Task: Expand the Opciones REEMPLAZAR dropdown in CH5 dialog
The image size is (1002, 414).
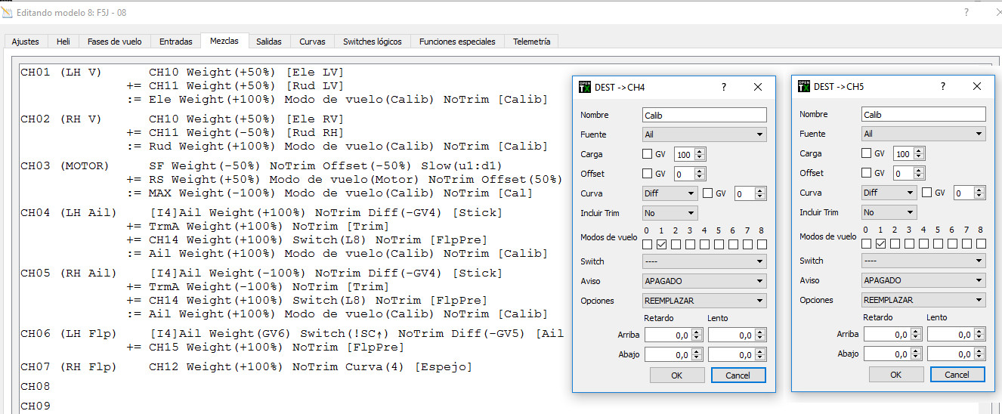Action: coord(923,300)
